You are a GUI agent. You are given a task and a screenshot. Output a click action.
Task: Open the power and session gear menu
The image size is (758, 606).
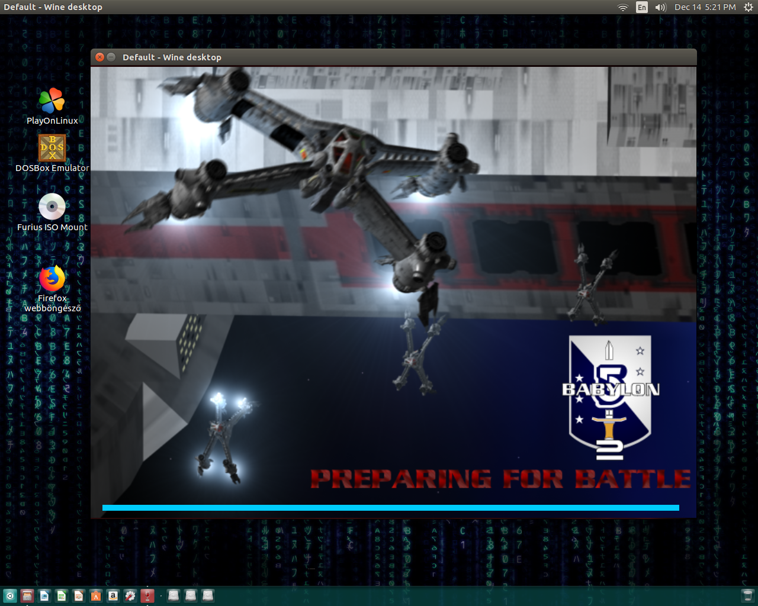pyautogui.click(x=748, y=7)
